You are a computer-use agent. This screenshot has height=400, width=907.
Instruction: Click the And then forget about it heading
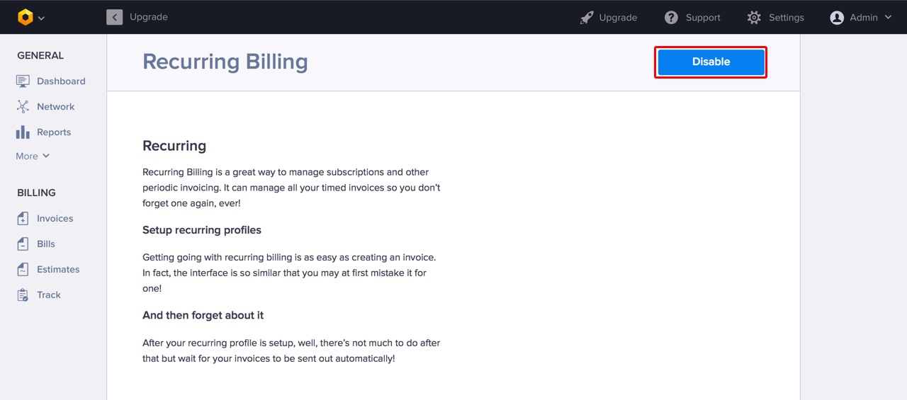click(203, 315)
